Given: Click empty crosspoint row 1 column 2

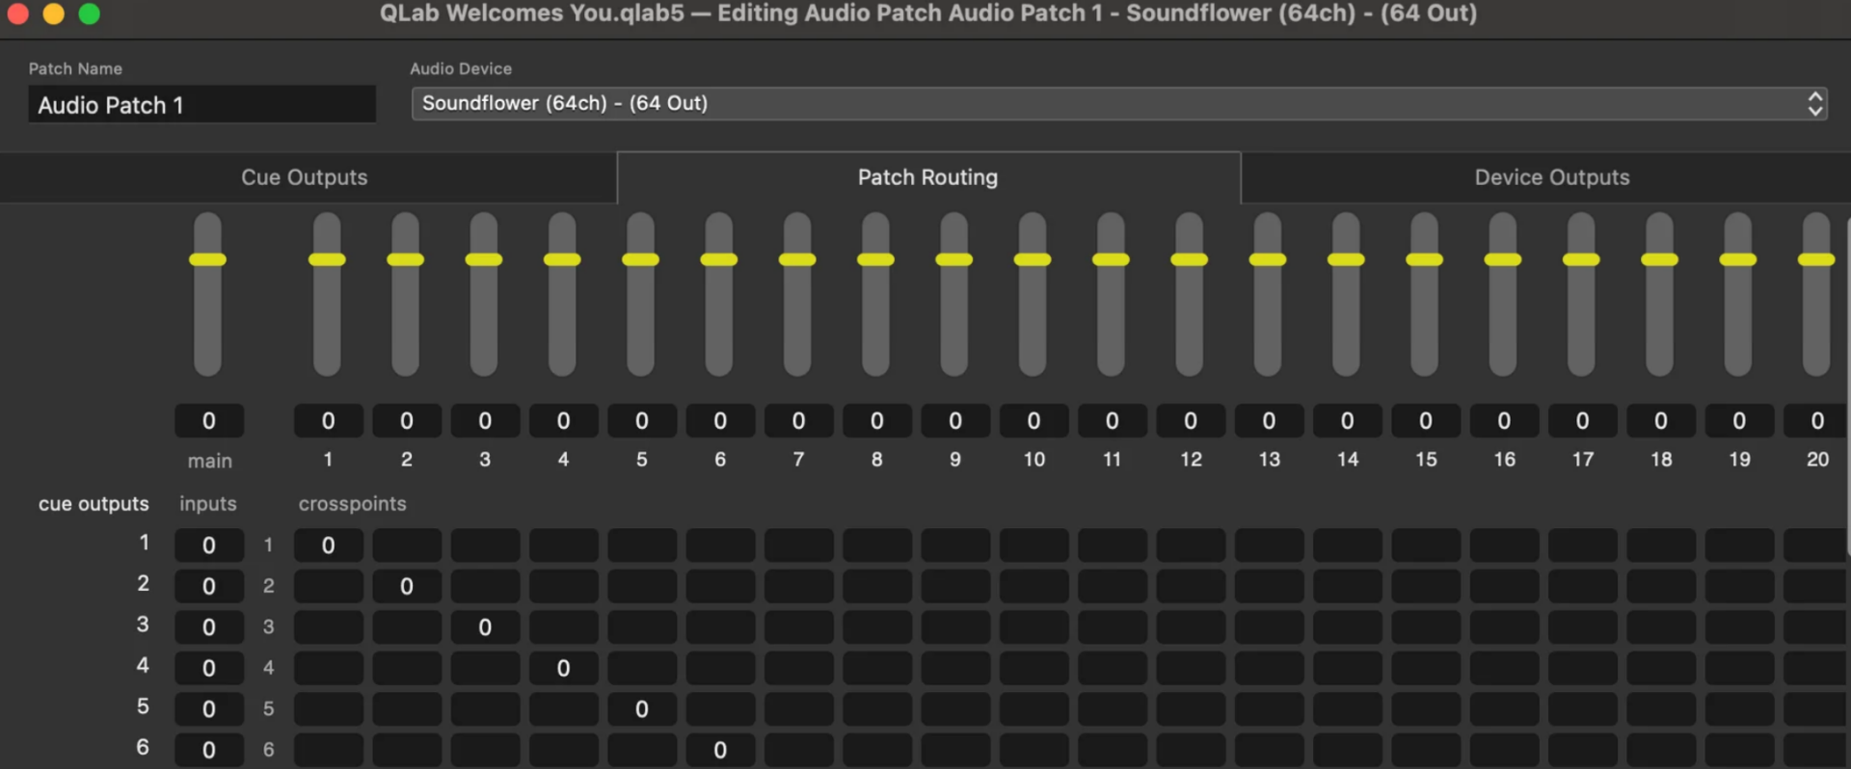Looking at the screenshot, I should coord(407,545).
